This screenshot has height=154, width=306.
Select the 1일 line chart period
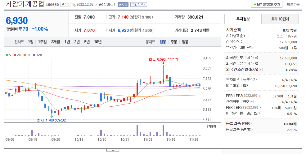click(30, 42)
